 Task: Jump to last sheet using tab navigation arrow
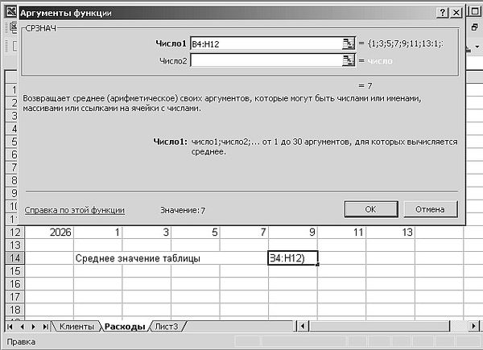pos(43,327)
